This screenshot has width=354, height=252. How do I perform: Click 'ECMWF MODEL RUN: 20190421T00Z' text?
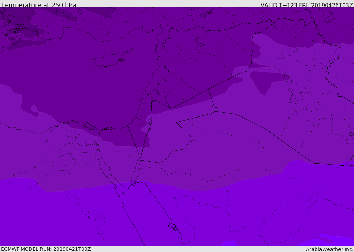[x=46, y=249]
